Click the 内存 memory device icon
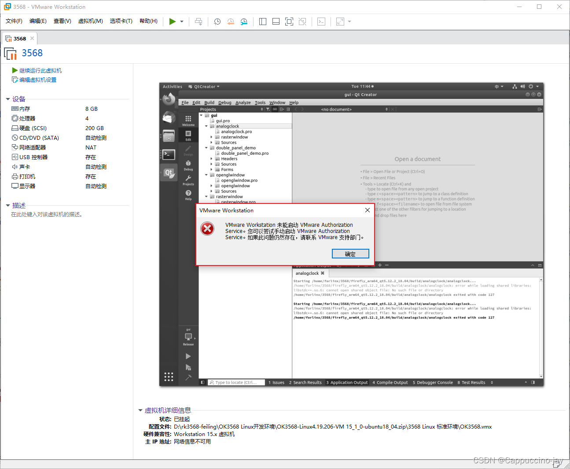 click(x=15, y=109)
